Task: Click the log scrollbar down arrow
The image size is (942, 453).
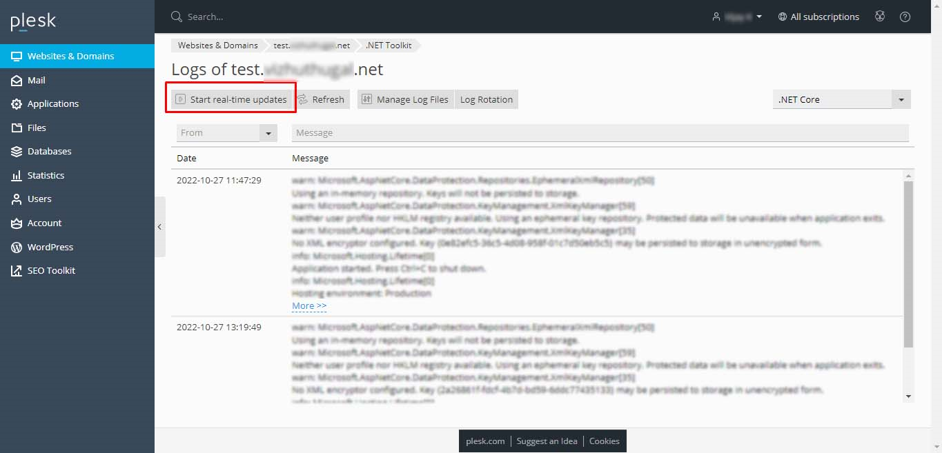Action: (x=908, y=396)
